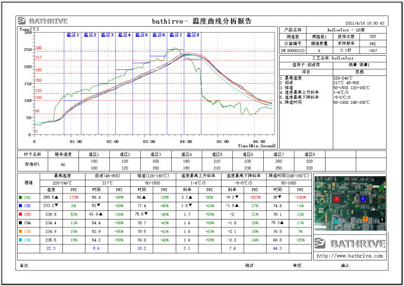
Task: Click blue probe marker 2 on the PCB photo
Action: click(364, 200)
